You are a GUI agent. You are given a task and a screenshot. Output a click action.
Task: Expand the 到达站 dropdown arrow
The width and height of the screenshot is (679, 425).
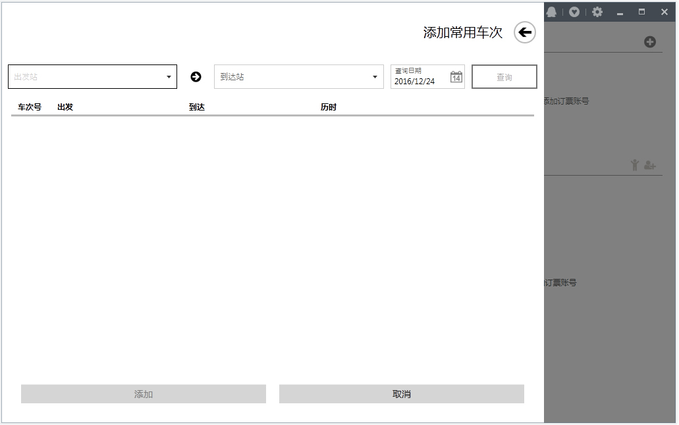375,77
